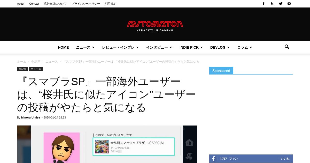The height and width of the screenshot is (163, 310).
Task: Open コラム in the main menu
Action: pos(243,47)
